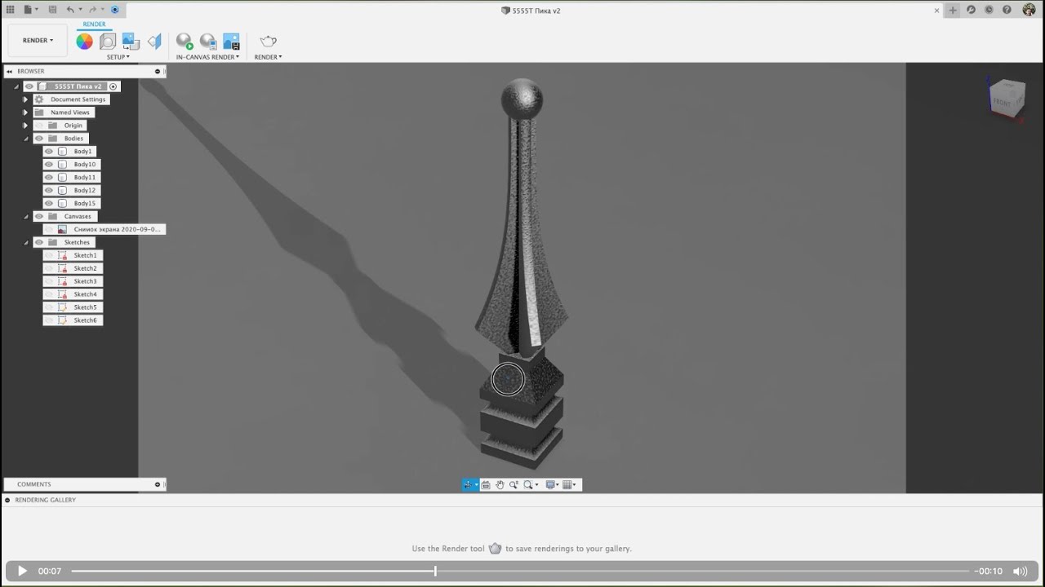Screen dimensions: 1045x587
Task: Toggle Canvases folder visibility eye
Action: point(39,217)
